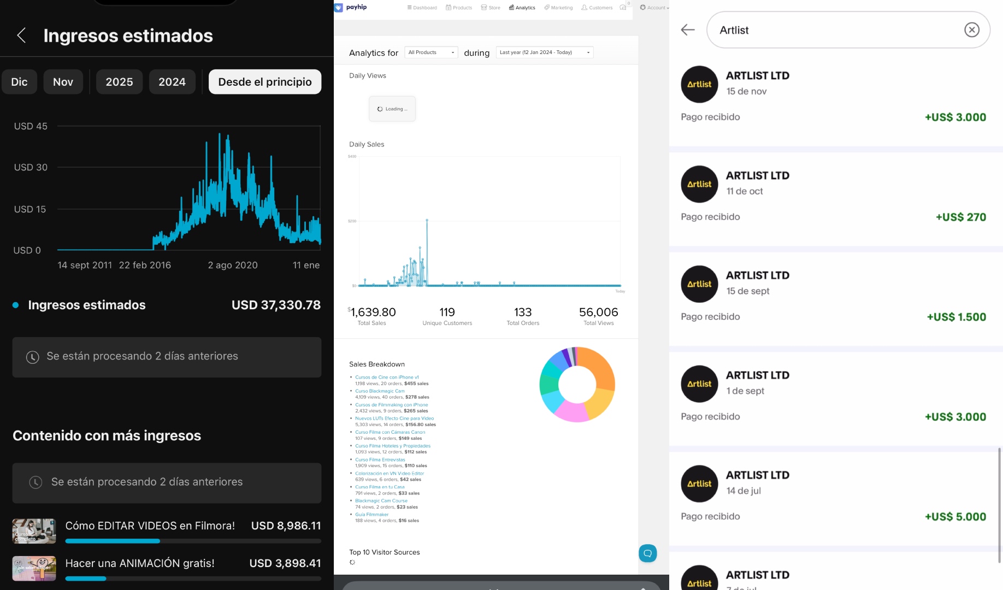Switch date range to 2025

coord(119,82)
